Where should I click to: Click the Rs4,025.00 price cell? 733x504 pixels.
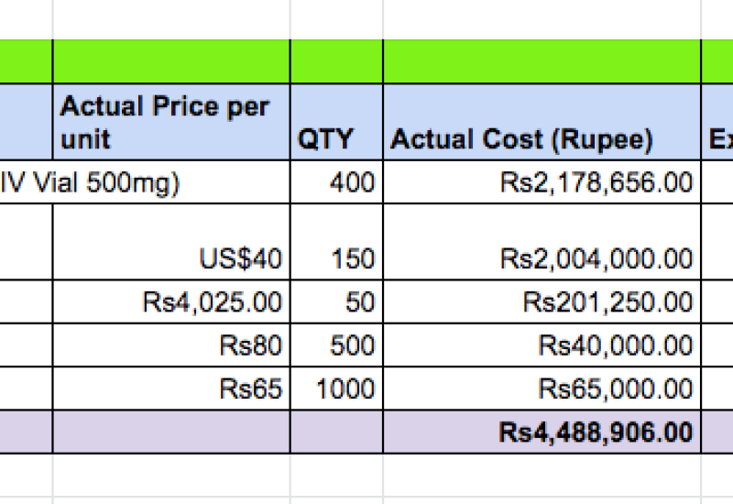[170, 301]
